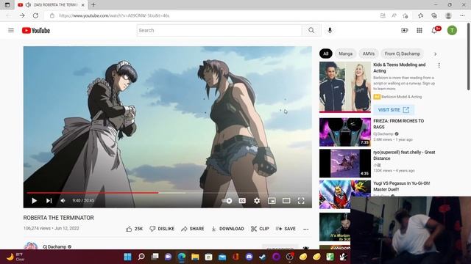Open the player settings gear
Viewport: 471px width, 264px height.
[x=257, y=200]
